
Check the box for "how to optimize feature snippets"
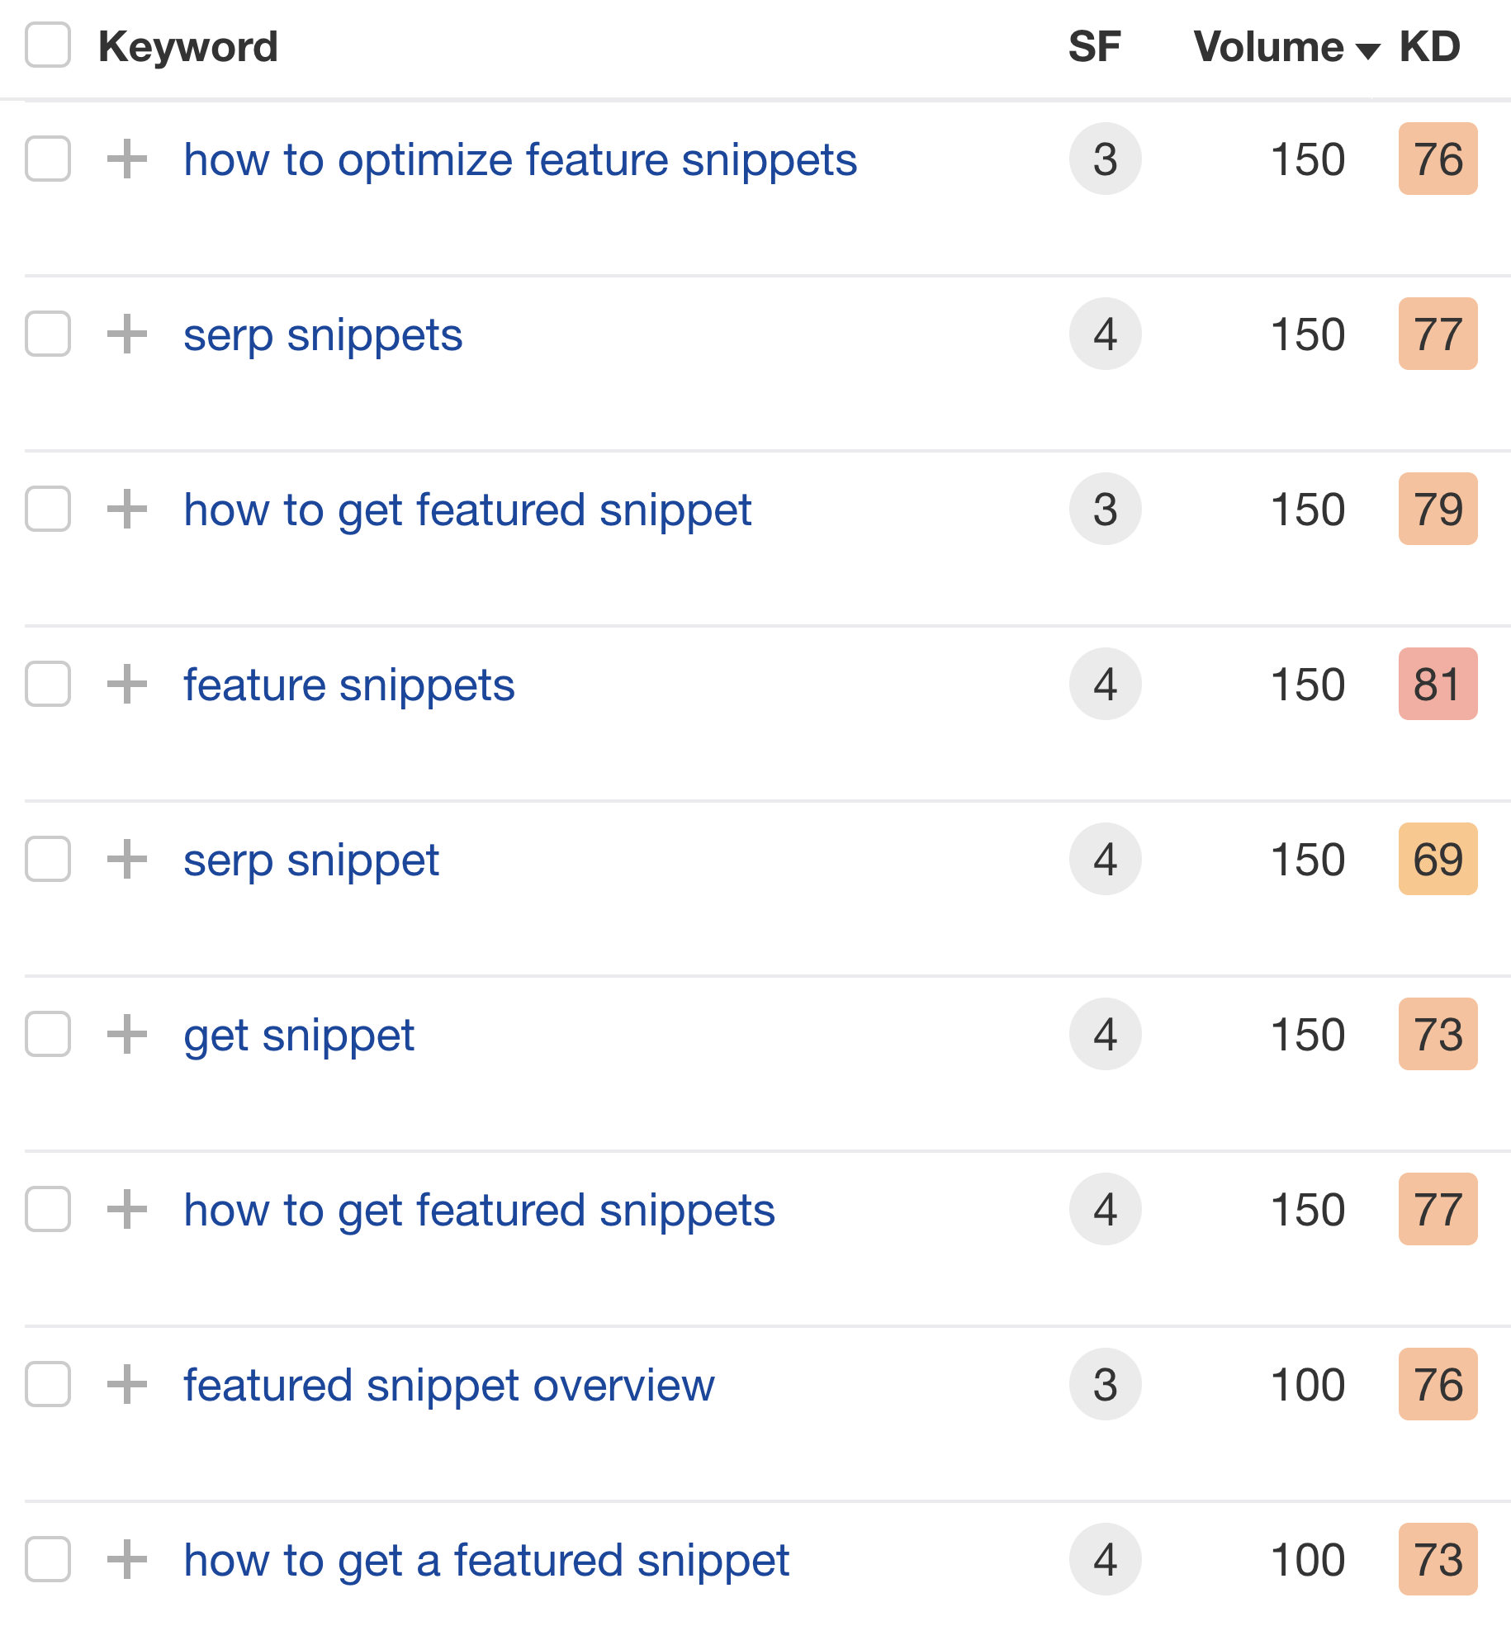[47, 159]
